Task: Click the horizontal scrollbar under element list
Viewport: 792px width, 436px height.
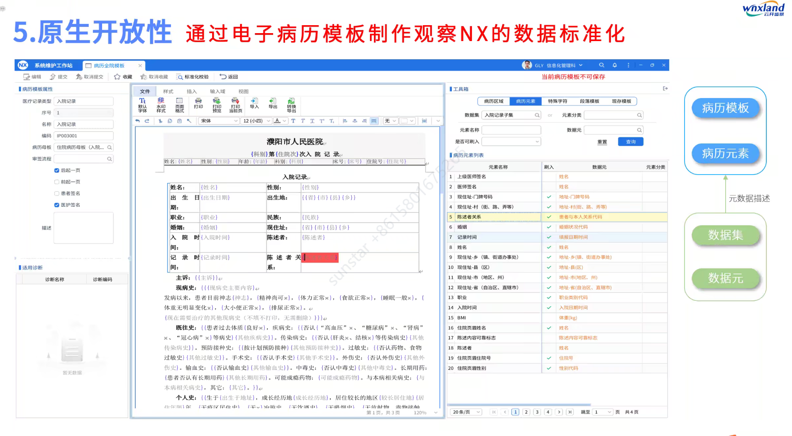Action: [519, 405]
